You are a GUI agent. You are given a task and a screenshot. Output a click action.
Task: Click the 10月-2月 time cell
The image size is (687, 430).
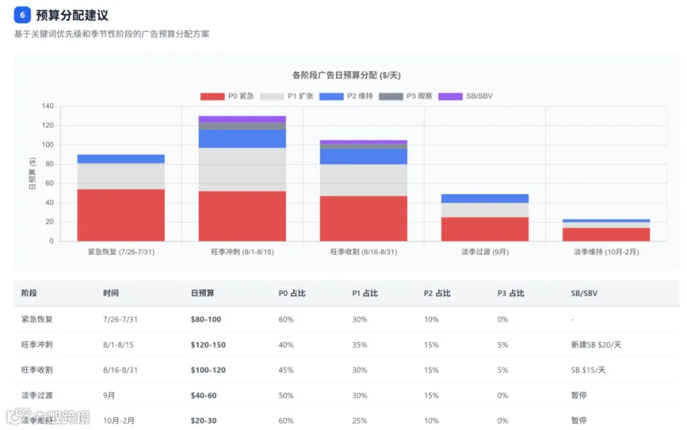(119, 421)
